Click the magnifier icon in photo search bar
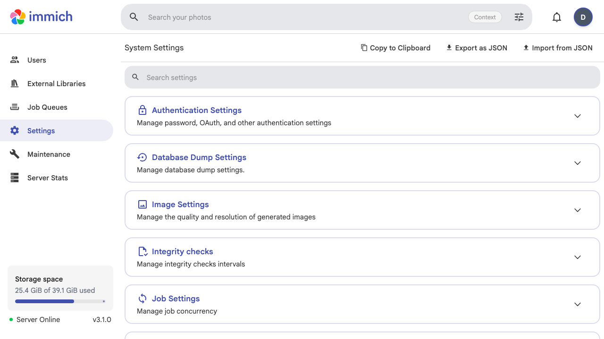The width and height of the screenshot is (604, 339). coord(134,17)
